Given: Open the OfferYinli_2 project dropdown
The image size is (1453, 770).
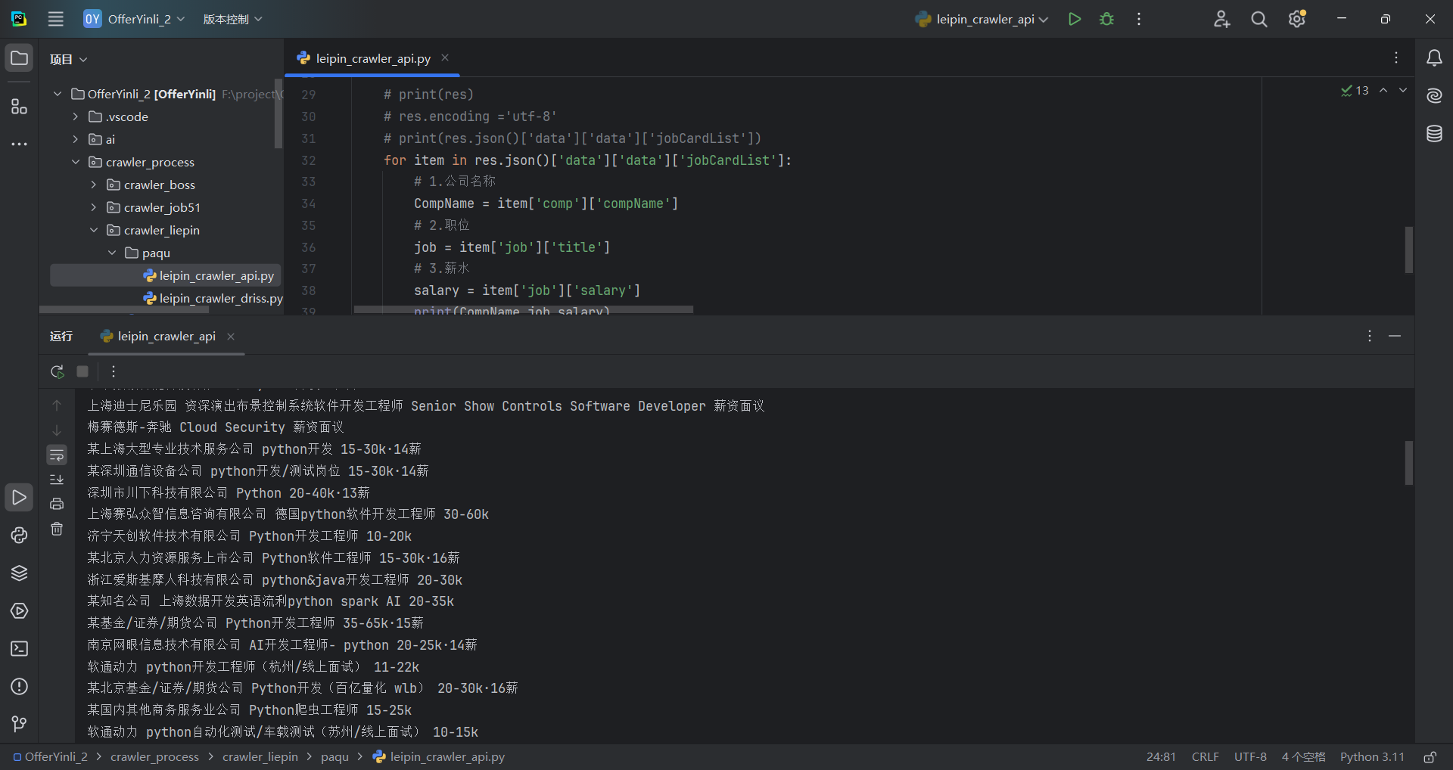Looking at the screenshot, I should pyautogui.click(x=135, y=19).
